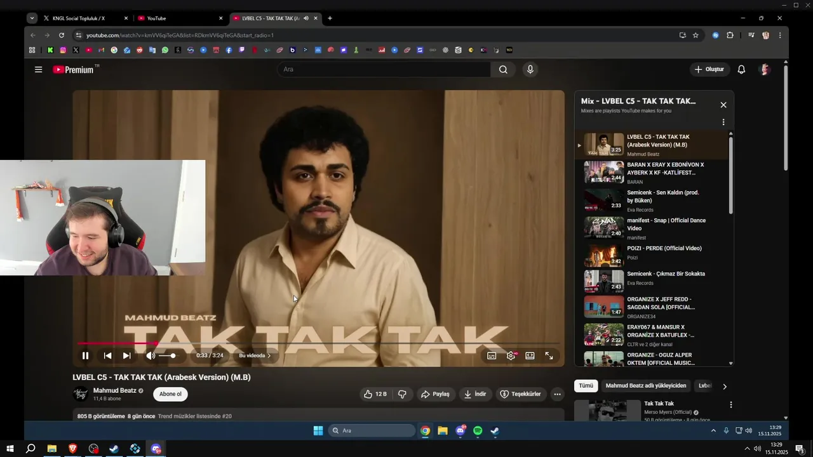The image size is (813, 457).
Task: Play 'Semicenk - Sen Kaldın' from the mix
Action: coord(652,200)
